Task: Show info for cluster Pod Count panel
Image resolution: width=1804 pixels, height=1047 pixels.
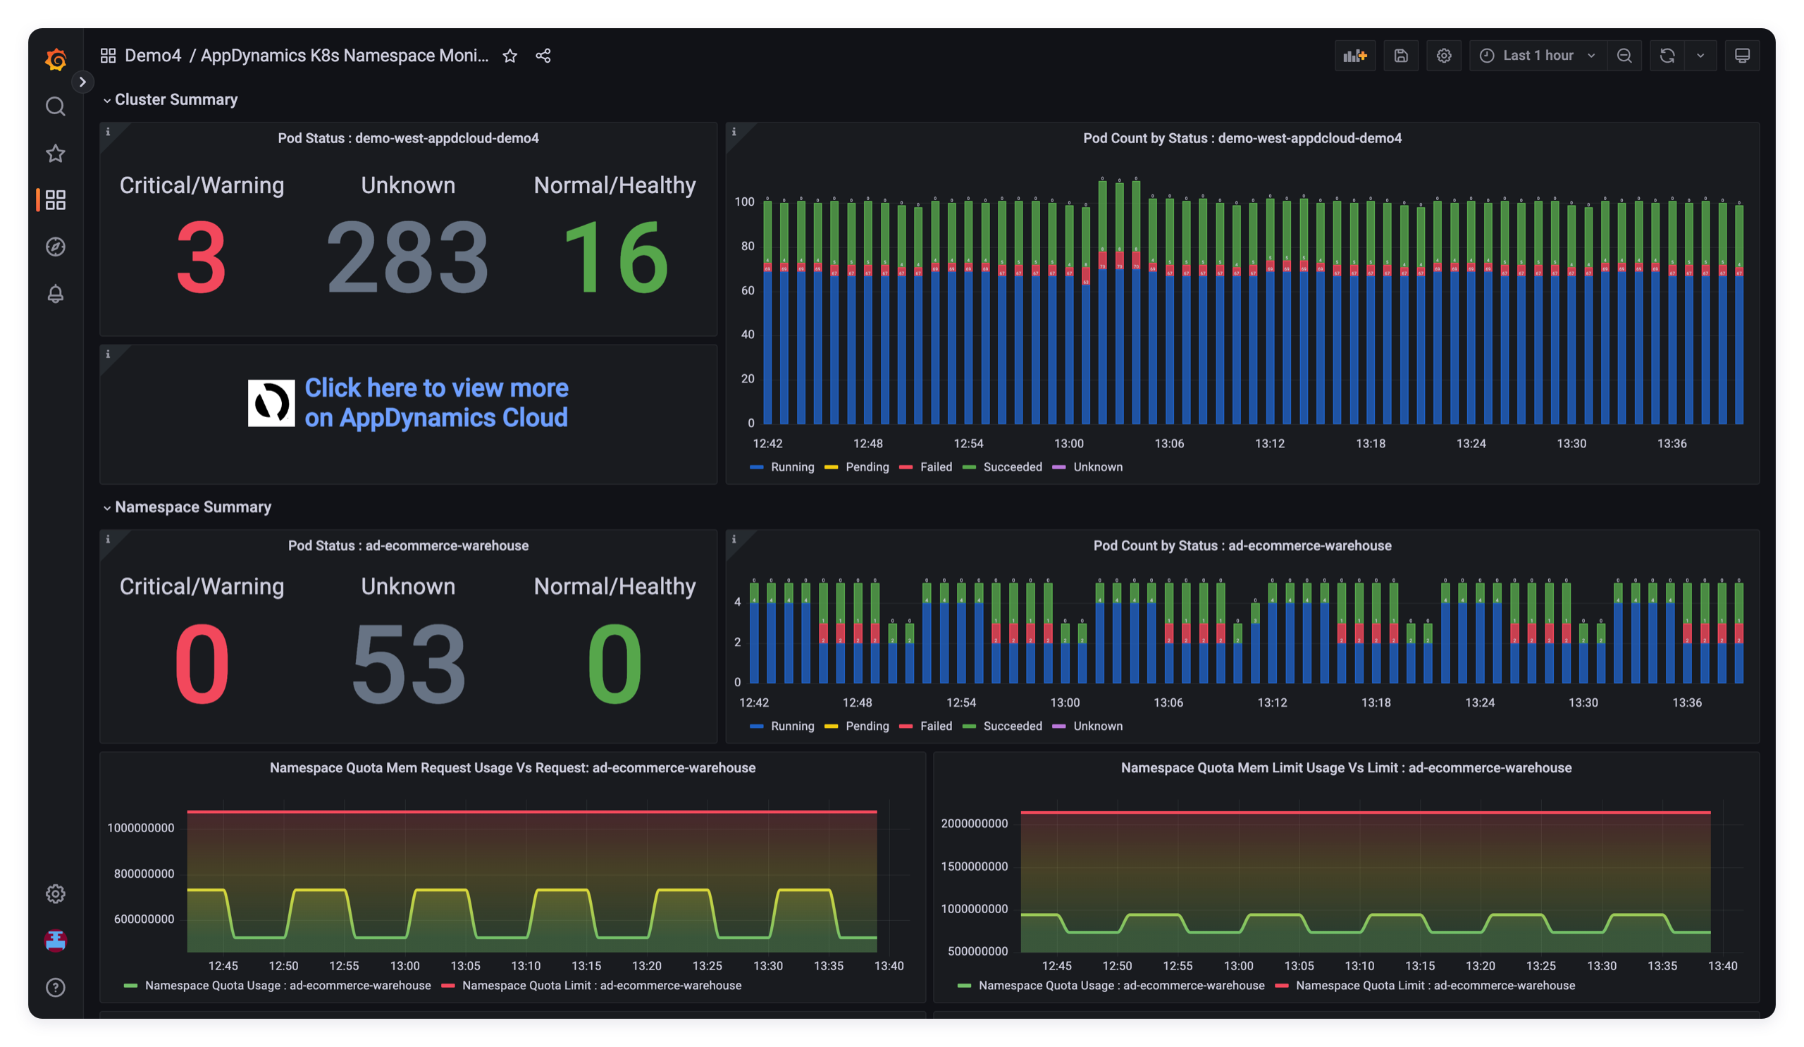Action: click(734, 132)
